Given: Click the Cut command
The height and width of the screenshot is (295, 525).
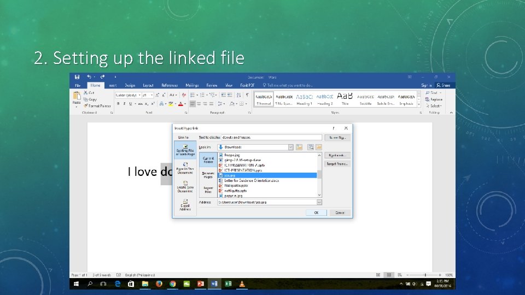Looking at the screenshot, I should (x=89, y=93).
